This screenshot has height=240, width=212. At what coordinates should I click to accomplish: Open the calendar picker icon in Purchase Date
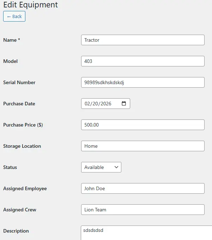tap(123, 104)
